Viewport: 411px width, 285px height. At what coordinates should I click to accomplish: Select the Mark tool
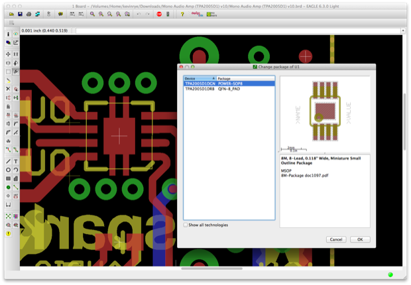16,42
